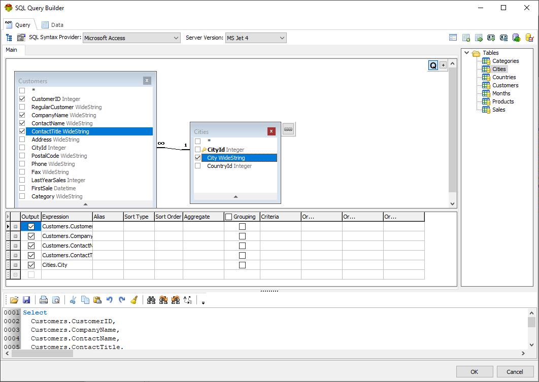The image size is (539, 382).
Task: Select the Query tab
Action: (18, 25)
